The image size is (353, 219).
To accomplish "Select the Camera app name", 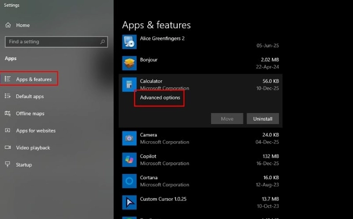I will coord(149,135).
